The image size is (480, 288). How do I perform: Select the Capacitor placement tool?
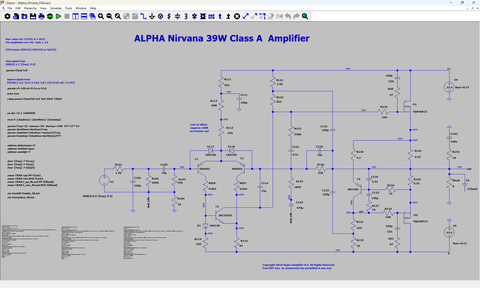pyautogui.click(x=177, y=16)
